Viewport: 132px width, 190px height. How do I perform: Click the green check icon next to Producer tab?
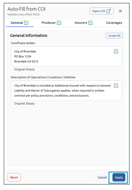click(59, 23)
